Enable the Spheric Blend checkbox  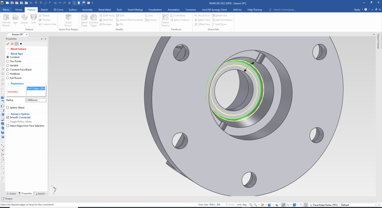[8, 108]
